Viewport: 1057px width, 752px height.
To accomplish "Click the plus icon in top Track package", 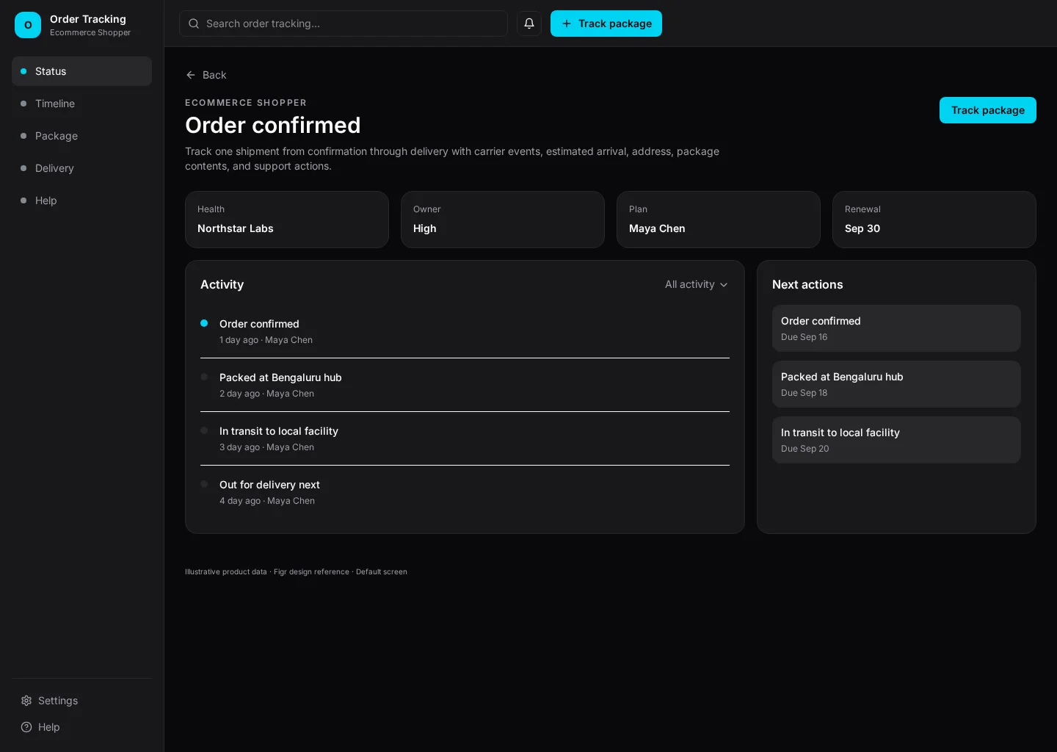I will (x=567, y=23).
